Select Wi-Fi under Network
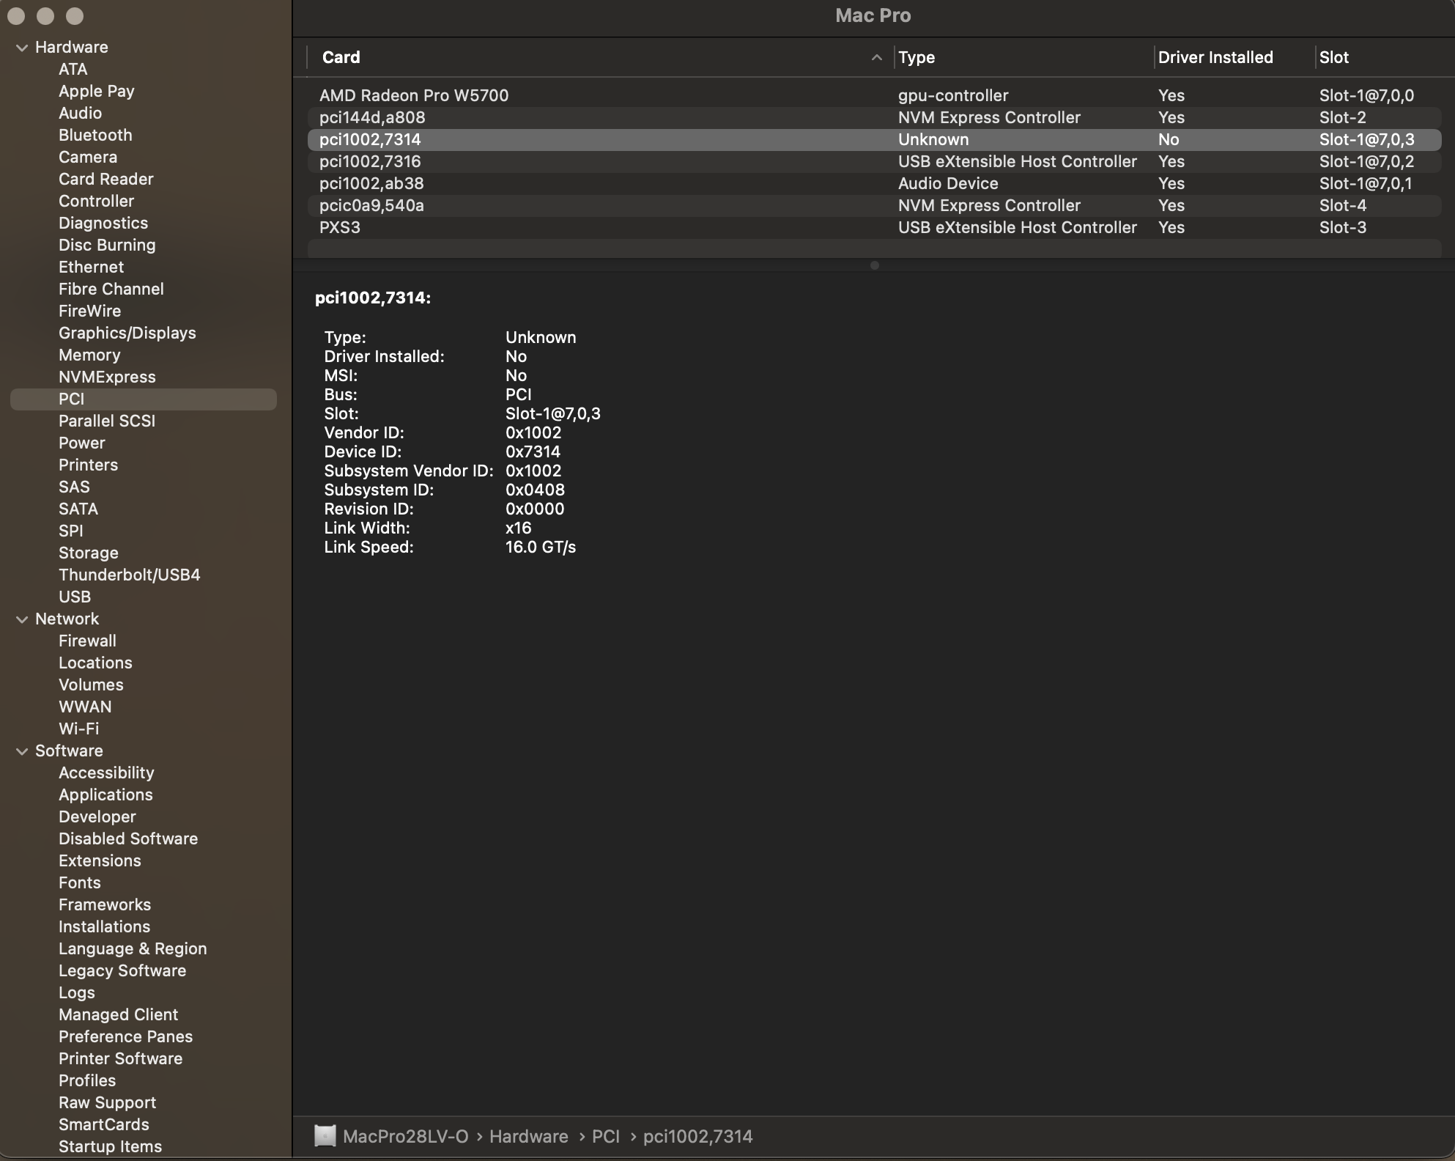Viewport: 1455px width, 1161px height. (78, 729)
